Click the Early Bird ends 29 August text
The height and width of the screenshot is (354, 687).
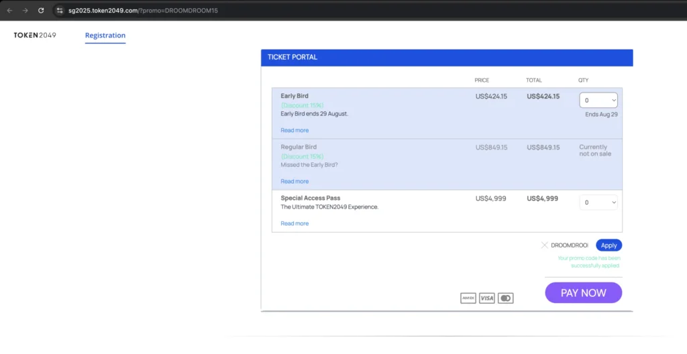(314, 113)
